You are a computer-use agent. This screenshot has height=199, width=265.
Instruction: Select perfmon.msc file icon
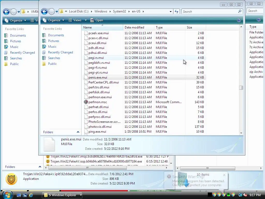[x=86, y=102]
